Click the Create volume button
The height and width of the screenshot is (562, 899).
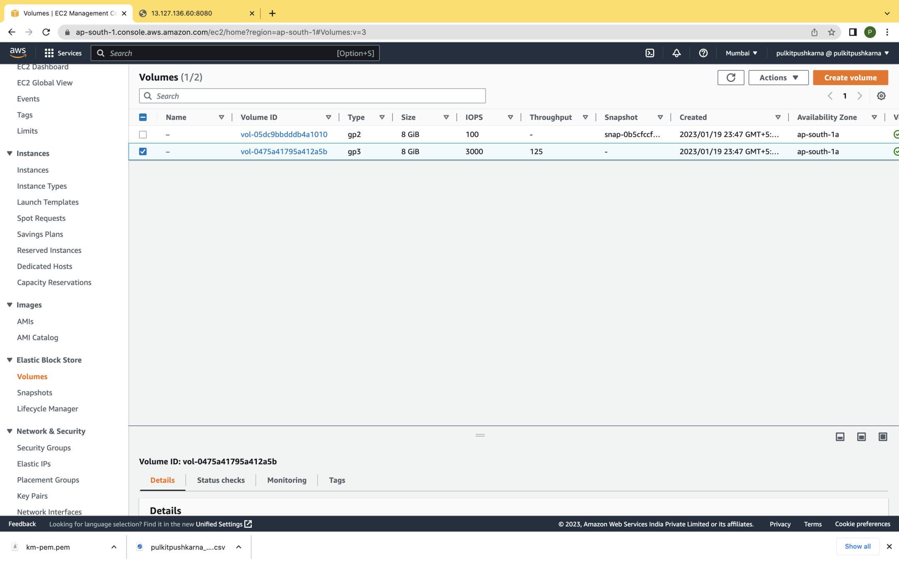click(850, 77)
